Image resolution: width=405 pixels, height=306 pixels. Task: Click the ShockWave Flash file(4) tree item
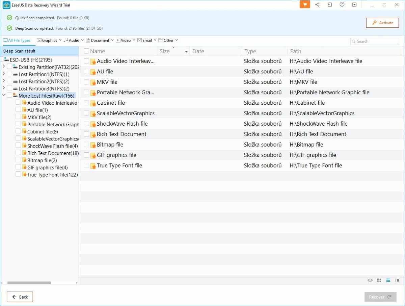pyautogui.click(x=53, y=146)
